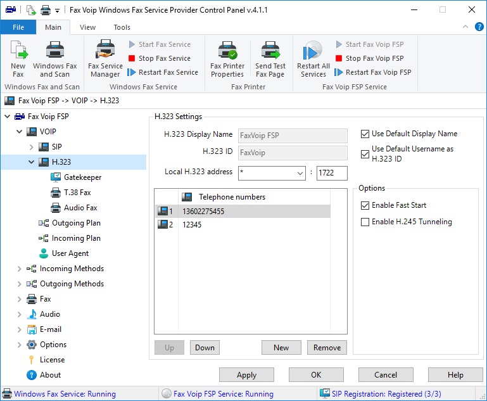Click SIP Registration: Registered (3/3) text
The image size is (487, 401).
click(386, 394)
